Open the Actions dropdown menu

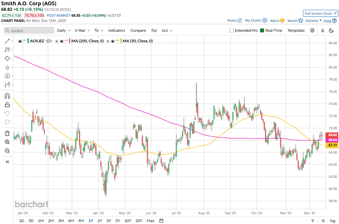313,21
